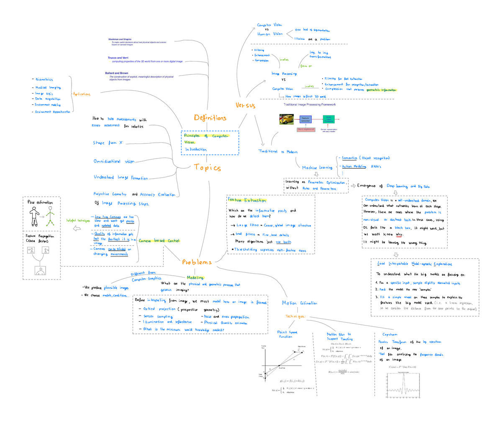Click the blue "Feature Extractor" box
502x423 pixels.
[x=306, y=120]
